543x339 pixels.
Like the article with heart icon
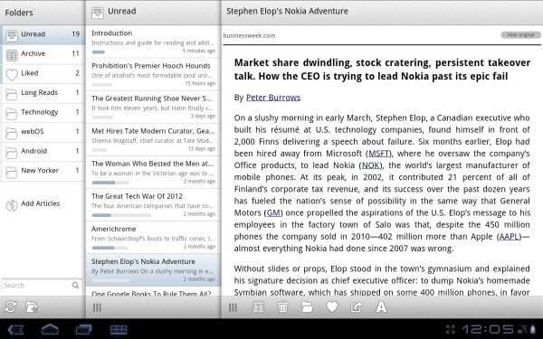(332, 306)
